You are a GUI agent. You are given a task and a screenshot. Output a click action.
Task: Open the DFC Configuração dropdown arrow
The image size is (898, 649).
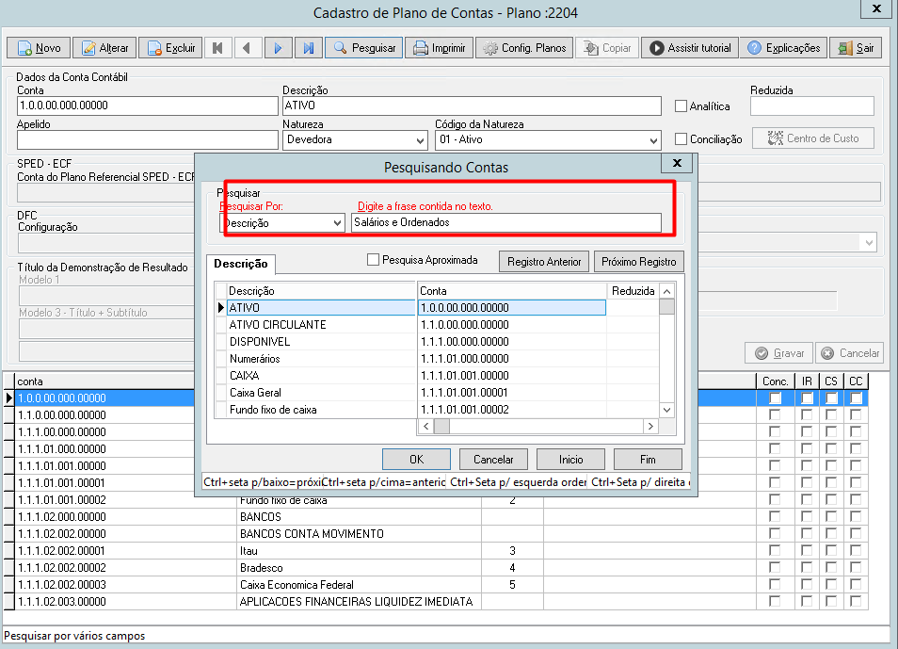869,242
